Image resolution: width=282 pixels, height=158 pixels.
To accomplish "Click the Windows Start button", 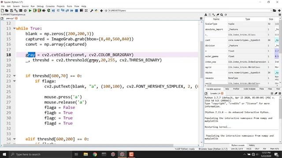I will (x=4, y=154).
